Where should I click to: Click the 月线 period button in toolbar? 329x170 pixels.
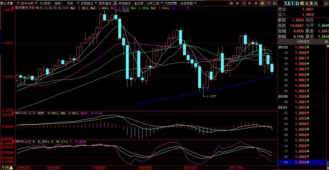tap(70, 3)
